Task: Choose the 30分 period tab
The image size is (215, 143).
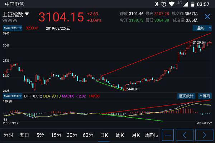Action: click(72, 135)
